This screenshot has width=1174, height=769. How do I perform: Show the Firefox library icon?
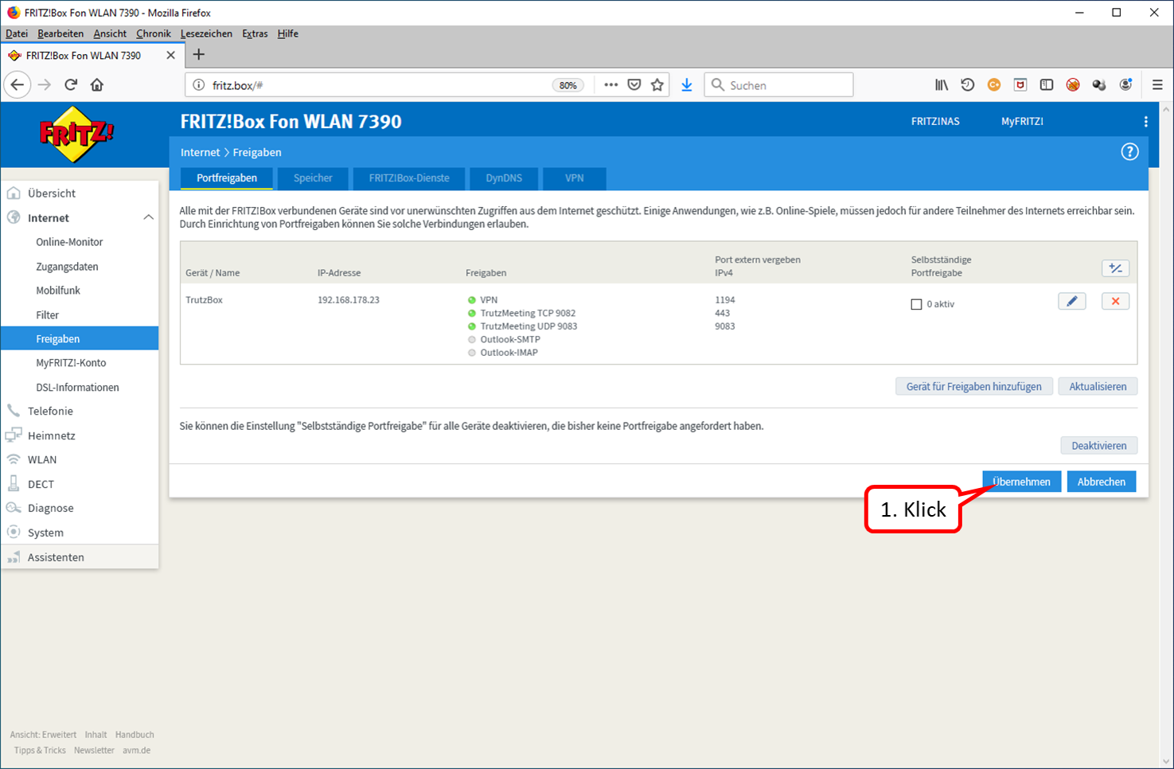(x=942, y=85)
